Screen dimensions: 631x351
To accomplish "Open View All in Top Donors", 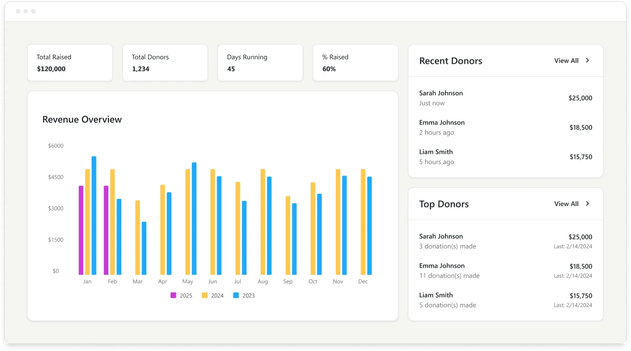I will click(566, 204).
